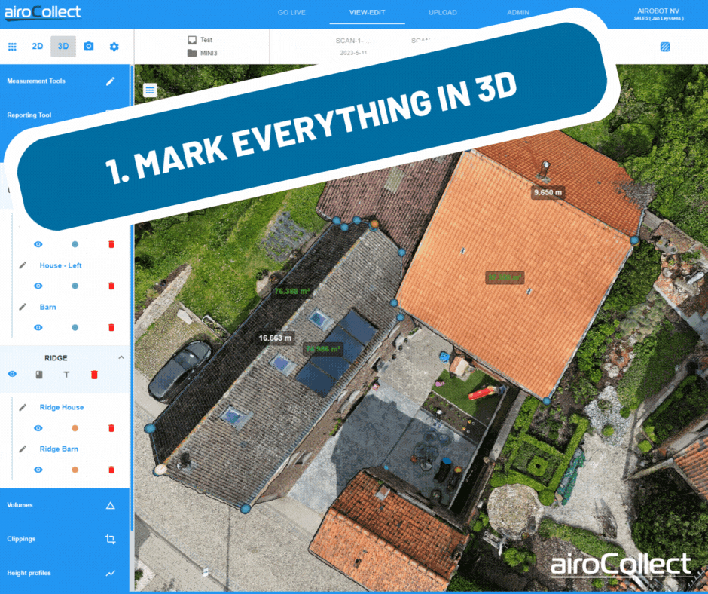The height and width of the screenshot is (594, 708).
Task: Toggle visibility of House - Left
Action: click(x=38, y=286)
